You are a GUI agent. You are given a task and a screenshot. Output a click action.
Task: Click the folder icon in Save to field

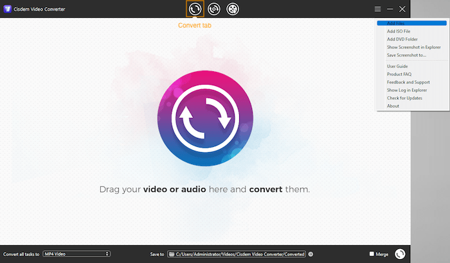click(172, 254)
